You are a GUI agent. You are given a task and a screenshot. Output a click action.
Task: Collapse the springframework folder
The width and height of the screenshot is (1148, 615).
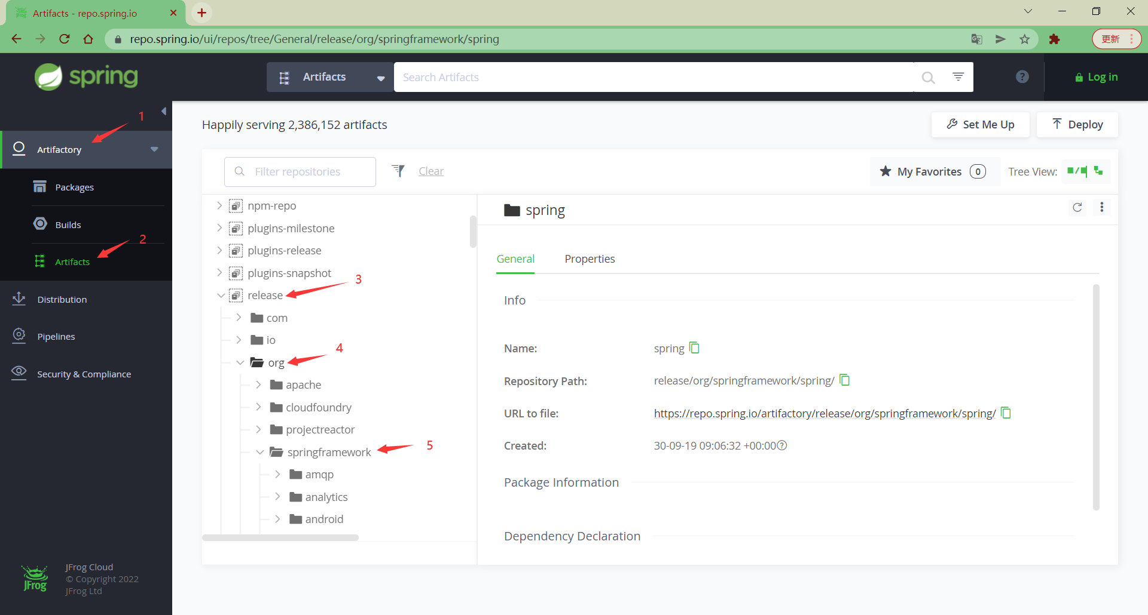click(259, 452)
